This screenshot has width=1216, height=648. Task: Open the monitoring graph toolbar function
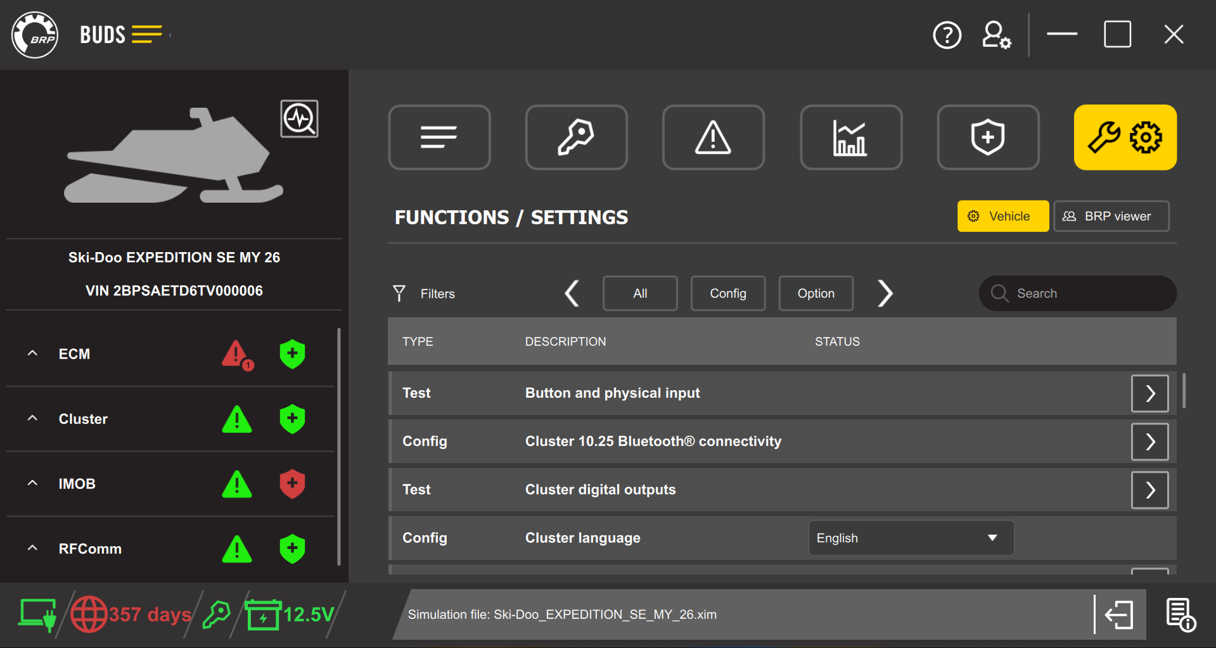pyautogui.click(x=850, y=137)
